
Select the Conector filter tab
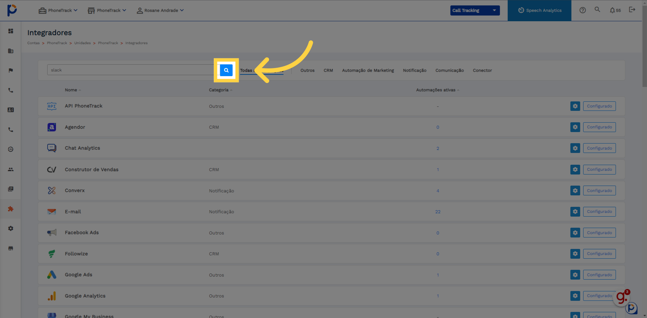(482, 70)
